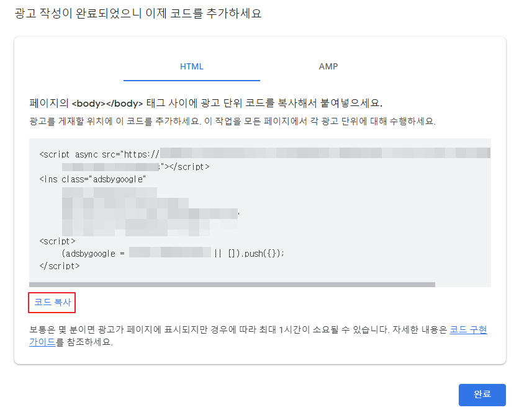Open the 코드 구현 가이드 link

click(x=468, y=329)
